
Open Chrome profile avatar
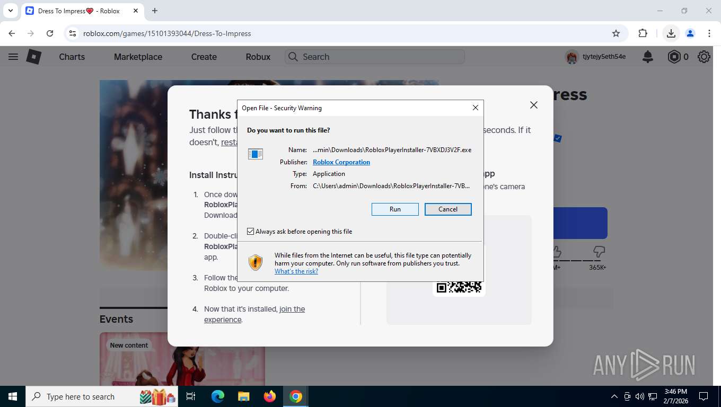[x=690, y=33]
